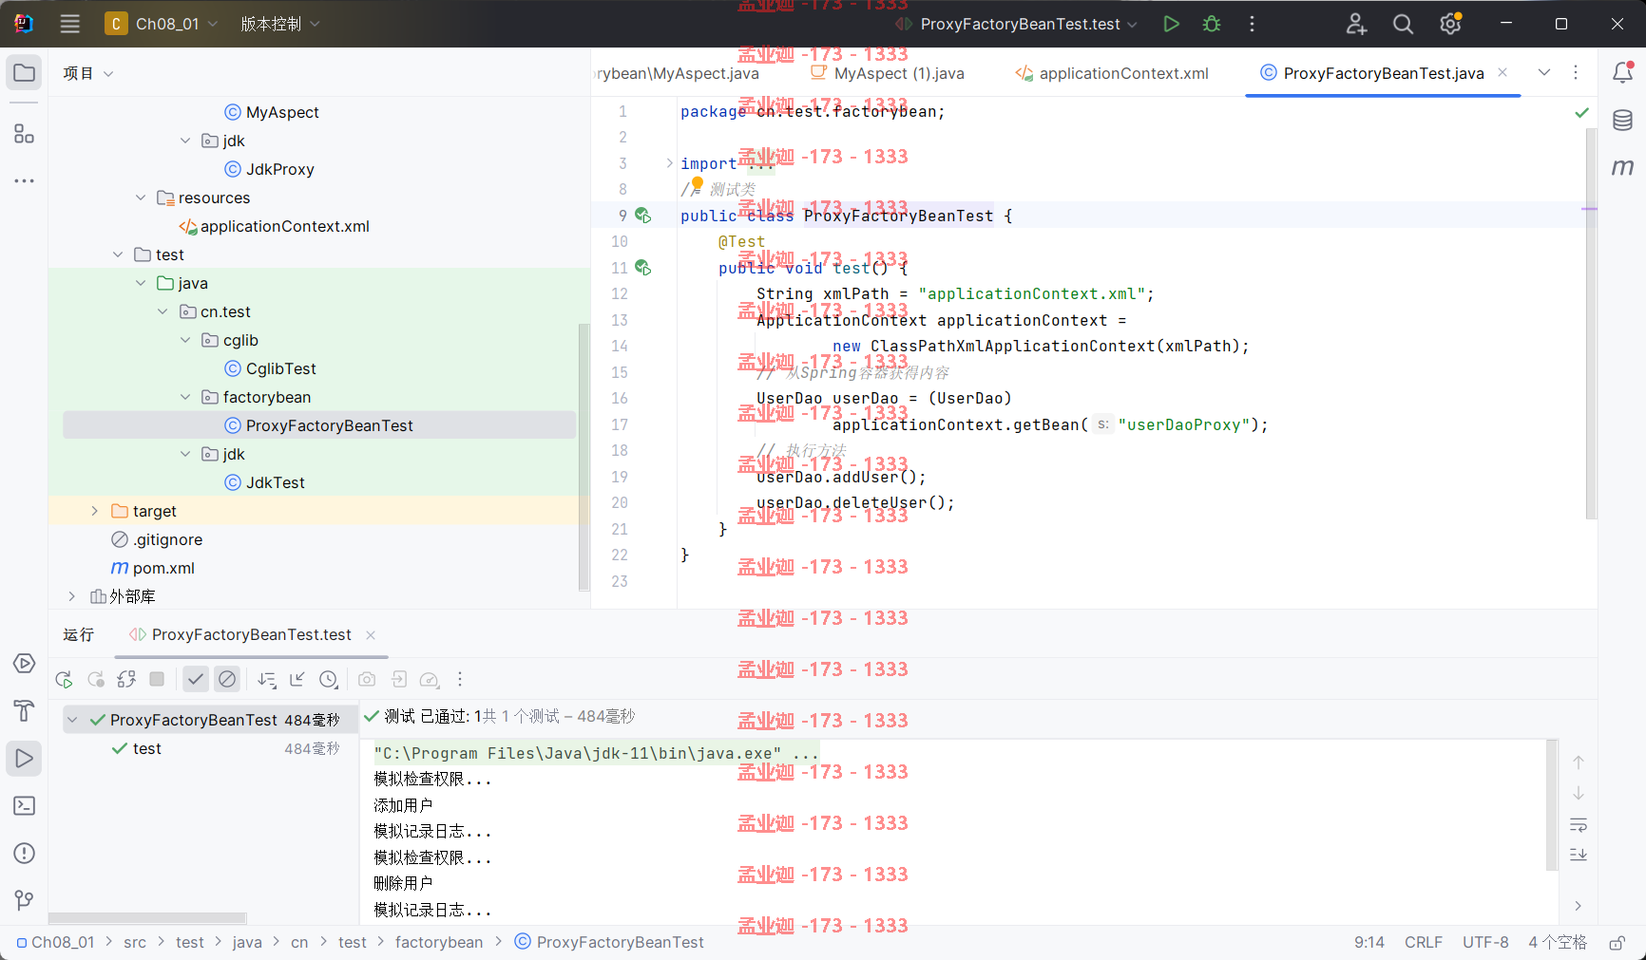Open sort tests options icon
Viewport: 1646px width, 960px height.
267,679
